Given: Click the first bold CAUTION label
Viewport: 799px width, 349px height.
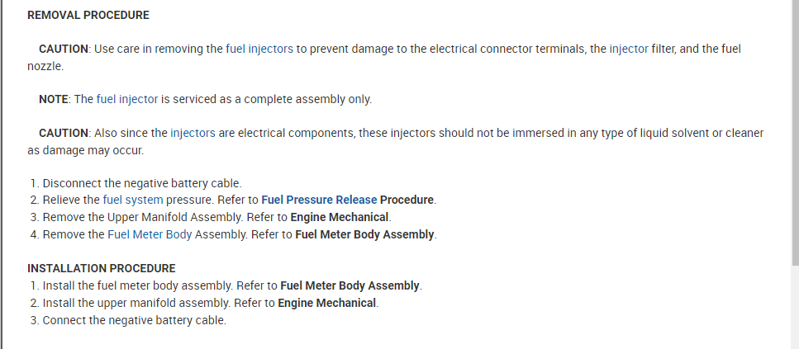Looking at the screenshot, I should [64, 49].
